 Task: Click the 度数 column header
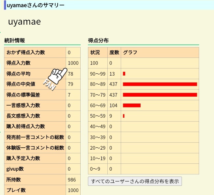point(114,52)
